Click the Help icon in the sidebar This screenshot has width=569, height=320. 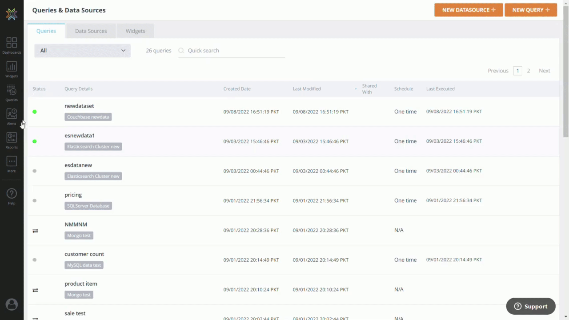pos(12,194)
